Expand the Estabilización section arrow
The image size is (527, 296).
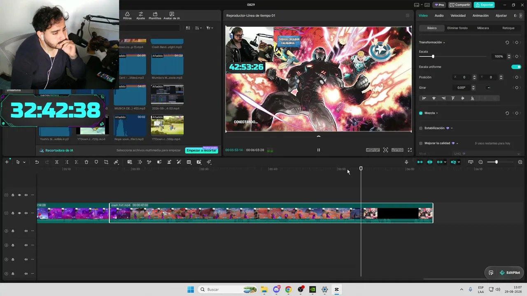click(452, 128)
